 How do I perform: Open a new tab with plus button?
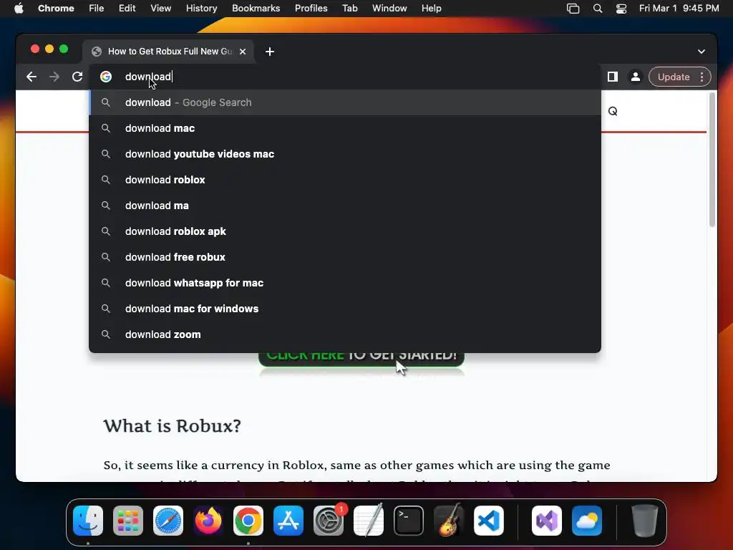coord(270,52)
